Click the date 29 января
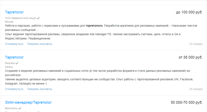The image size is (207, 112). (196, 44)
